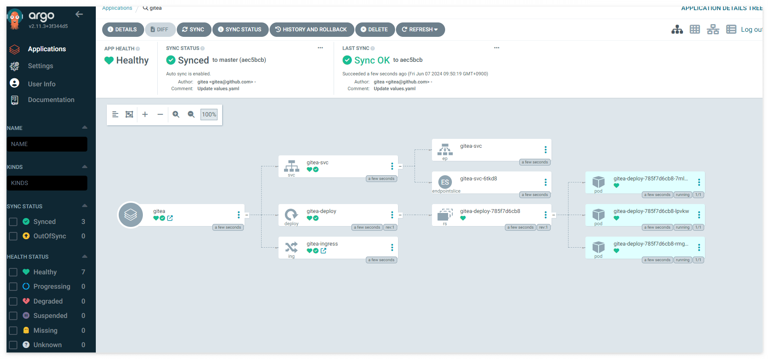The width and height of the screenshot is (769, 359).
Task: Open the replicaset gitea-deploy-785f7d6cb8 menu dots
Action: 546,215
